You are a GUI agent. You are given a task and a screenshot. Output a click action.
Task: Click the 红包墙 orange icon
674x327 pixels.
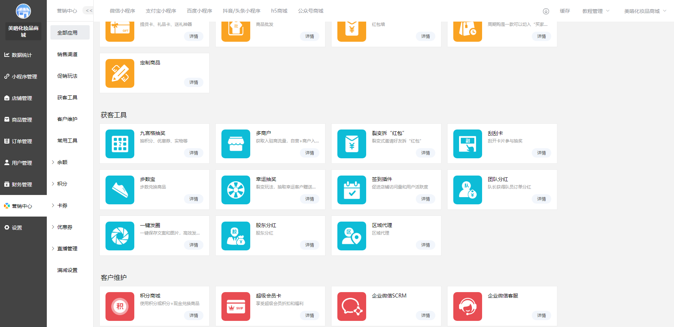point(352,32)
